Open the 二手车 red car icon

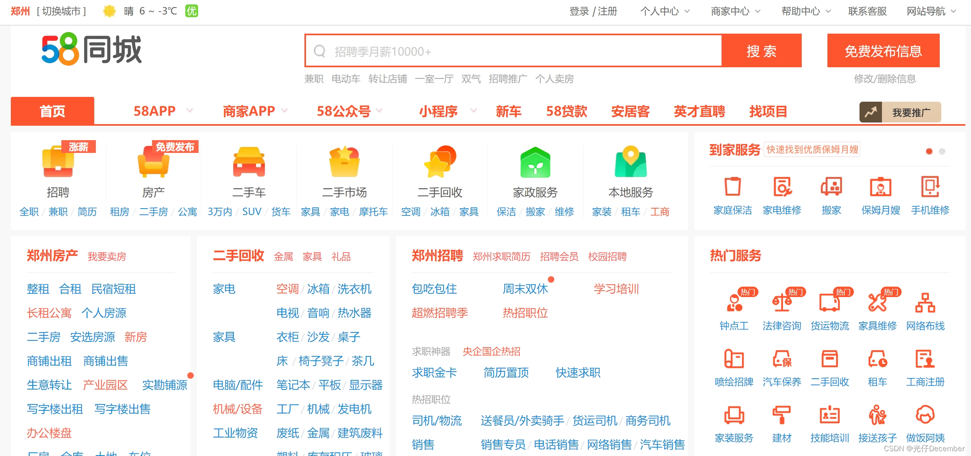[x=249, y=163]
